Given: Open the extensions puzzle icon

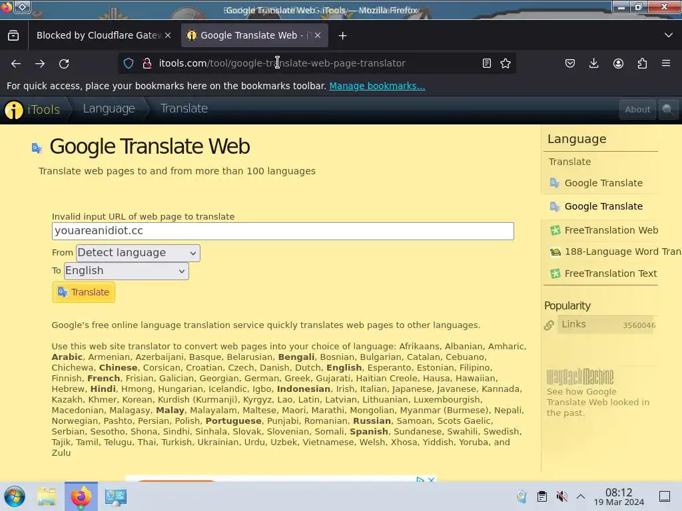Looking at the screenshot, I should click(x=642, y=63).
